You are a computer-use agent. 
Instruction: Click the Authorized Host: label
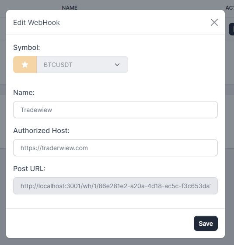[42, 130]
